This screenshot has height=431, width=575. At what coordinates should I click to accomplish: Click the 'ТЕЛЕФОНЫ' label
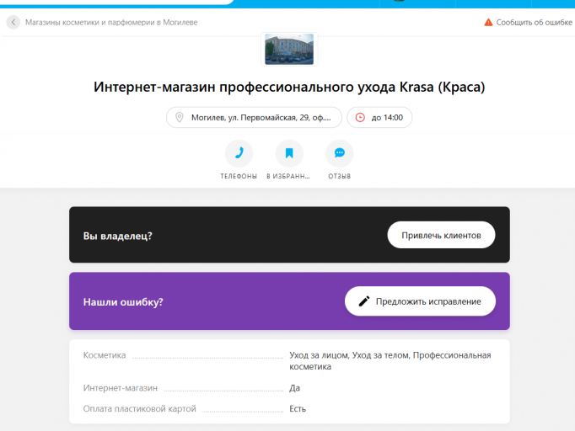(x=239, y=176)
